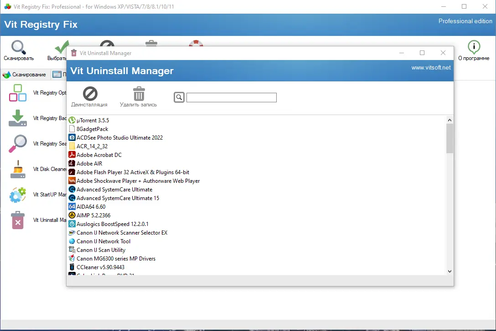Image resolution: width=496 pixels, height=331 pixels.
Task: Click the AIDA64 6.60 icon
Action: click(72, 207)
